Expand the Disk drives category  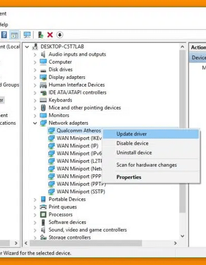pos(35,70)
